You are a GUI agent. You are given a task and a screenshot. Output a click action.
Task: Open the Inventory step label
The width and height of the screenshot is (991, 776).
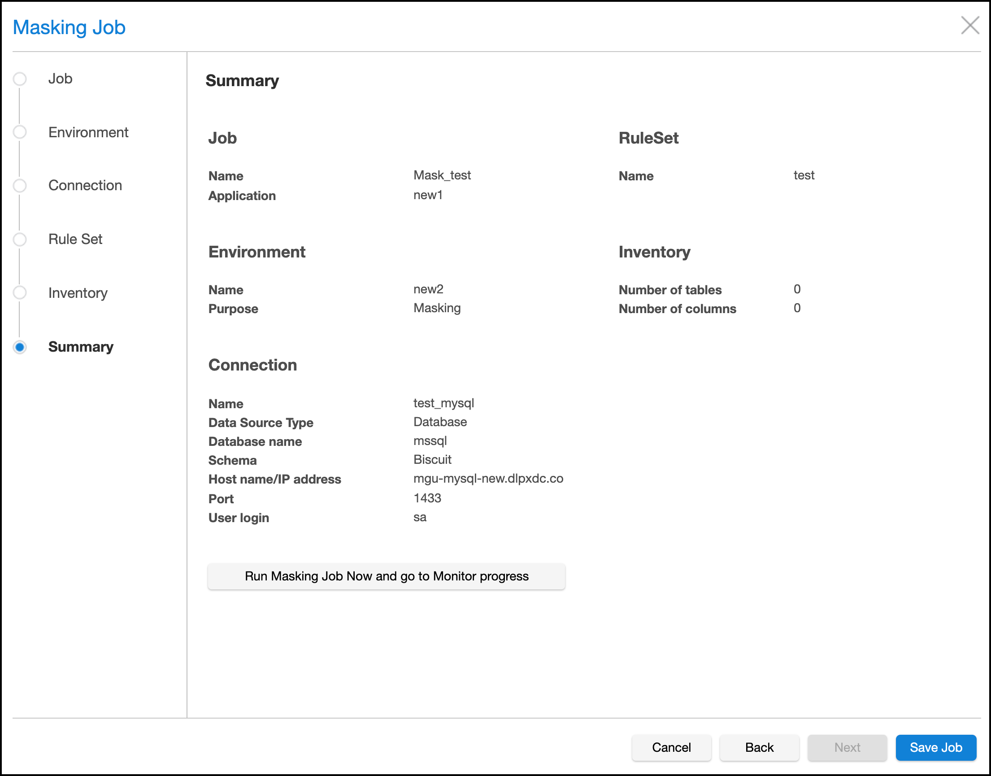(78, 293)
